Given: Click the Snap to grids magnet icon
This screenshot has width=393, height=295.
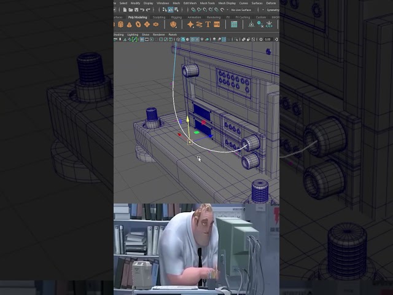Looking at the screenshot, I should 193,10.
